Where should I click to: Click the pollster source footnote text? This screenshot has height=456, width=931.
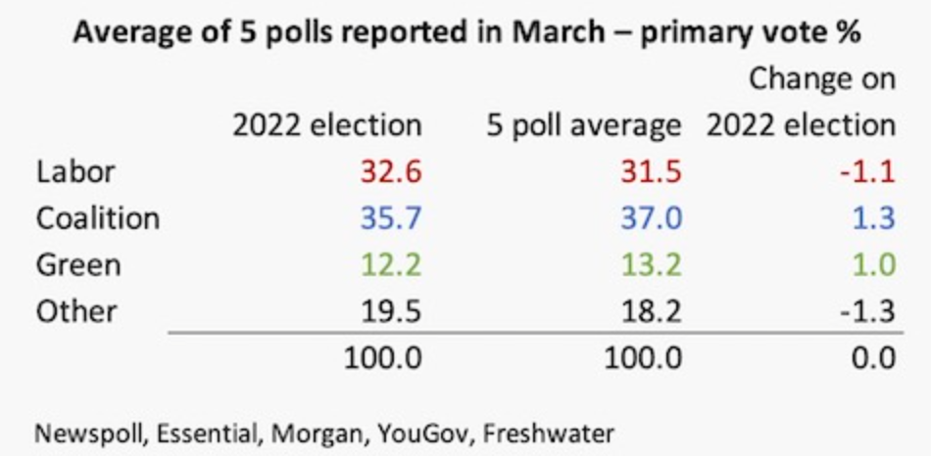[x=324, y=431]
